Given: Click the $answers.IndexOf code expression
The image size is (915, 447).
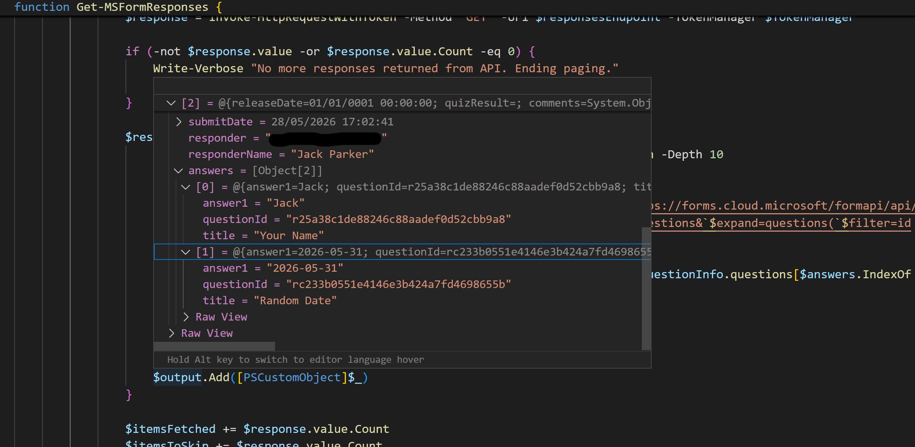Looking at the screenshot, I should pos(855,274).
